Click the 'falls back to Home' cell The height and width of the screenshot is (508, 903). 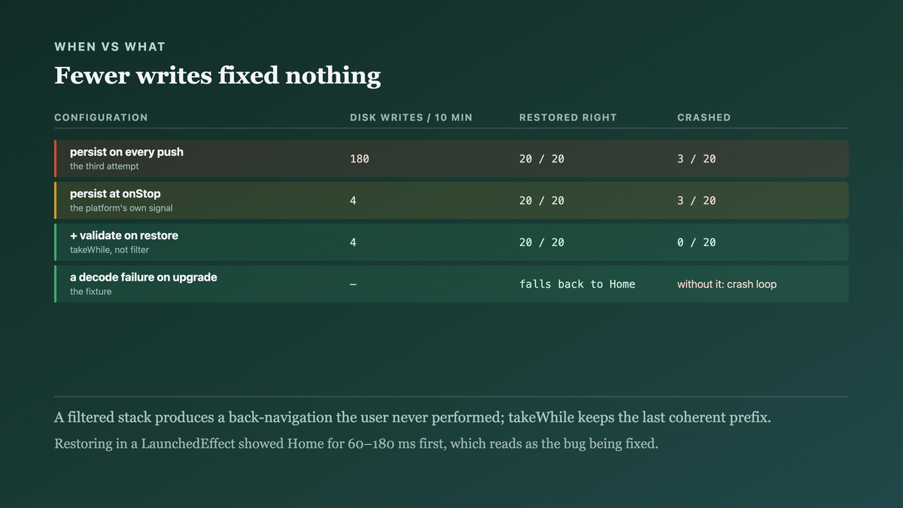[577, 284]
